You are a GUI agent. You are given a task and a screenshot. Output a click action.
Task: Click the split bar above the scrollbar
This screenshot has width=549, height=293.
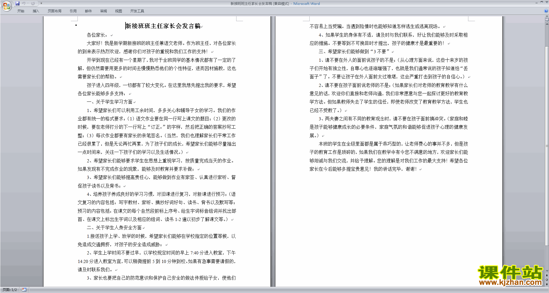[x=547, y=16]
